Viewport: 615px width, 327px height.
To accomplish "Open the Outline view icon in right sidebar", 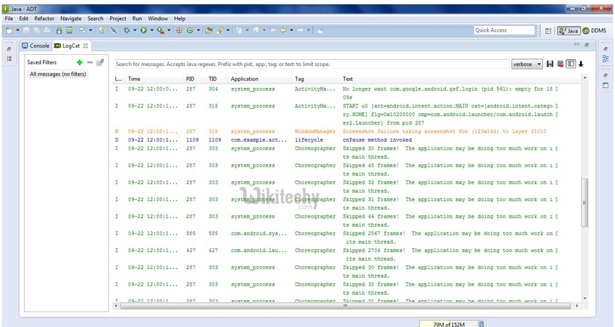I will 605,59.
